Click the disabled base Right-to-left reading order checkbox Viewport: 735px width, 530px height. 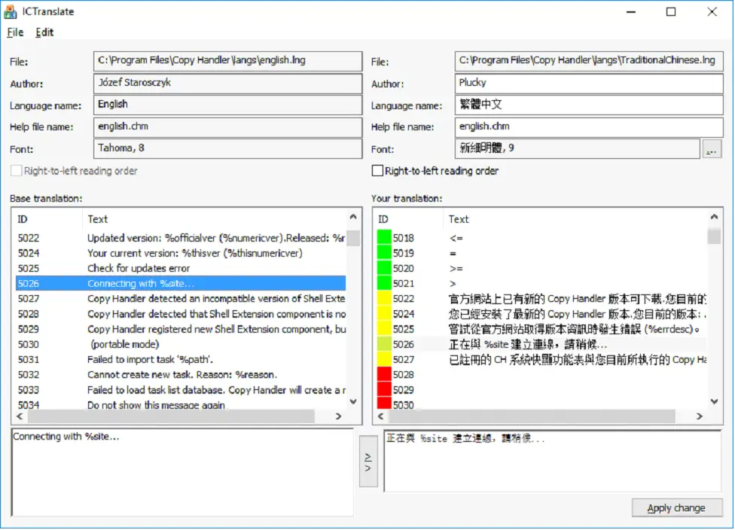[17, 171]
